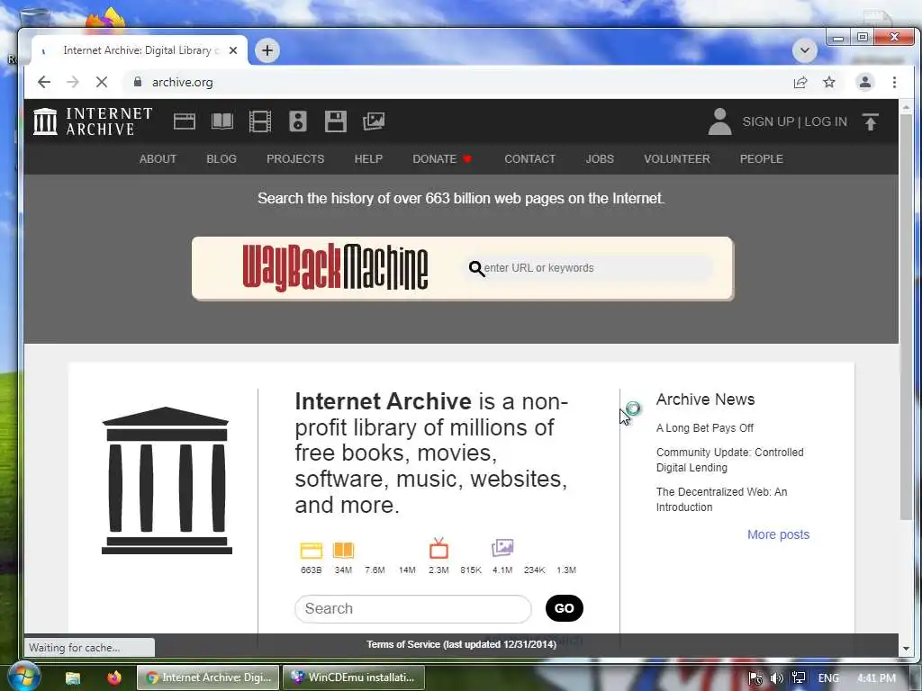Click the yellow web pages icon above 663B
This screenshot has width=922, height=691.
tap(311, 550)
